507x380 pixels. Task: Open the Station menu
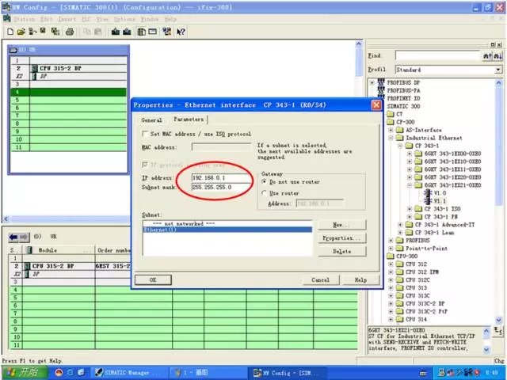click(24, 17)
